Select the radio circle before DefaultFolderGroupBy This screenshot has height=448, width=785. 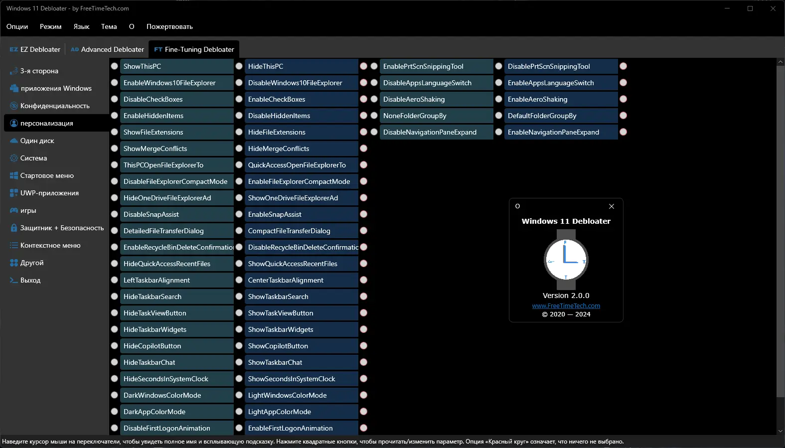point(499,116)
